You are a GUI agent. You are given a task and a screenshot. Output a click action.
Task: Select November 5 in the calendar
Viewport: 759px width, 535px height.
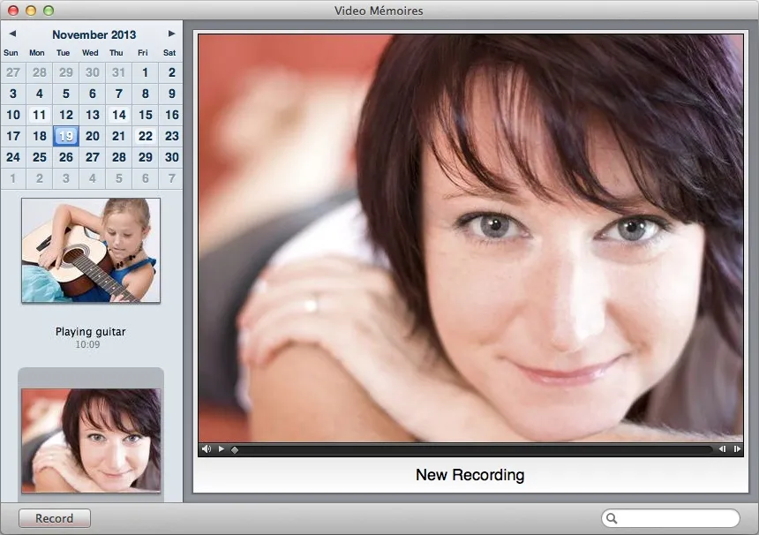pyautogui.click(x=66, y=94)
